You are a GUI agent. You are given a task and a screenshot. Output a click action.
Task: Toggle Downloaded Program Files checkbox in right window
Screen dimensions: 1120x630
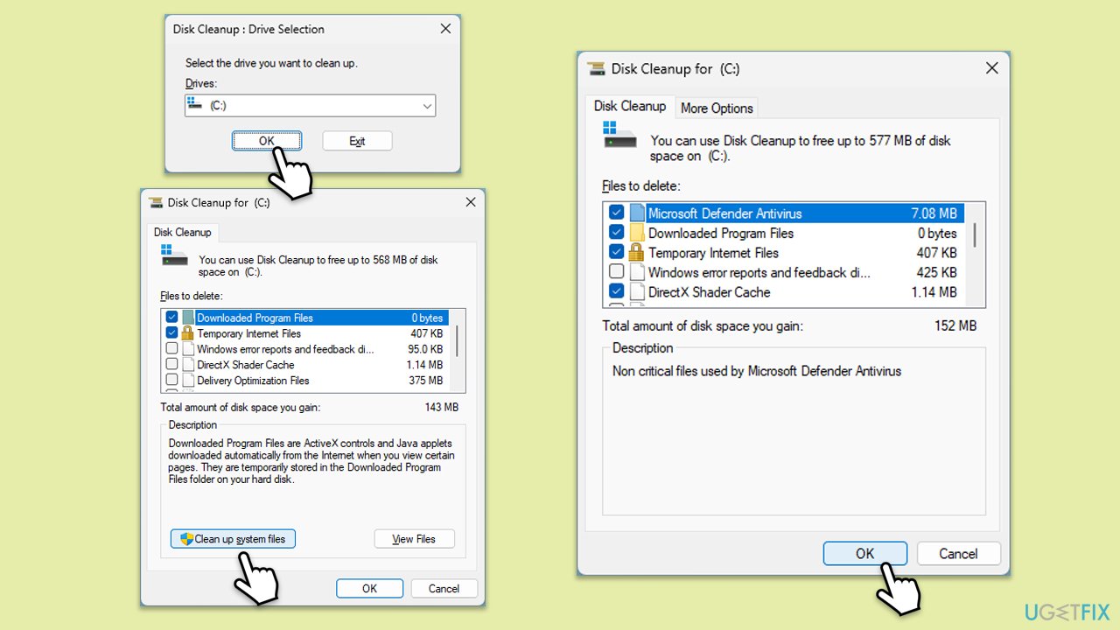tap(617, 233)
